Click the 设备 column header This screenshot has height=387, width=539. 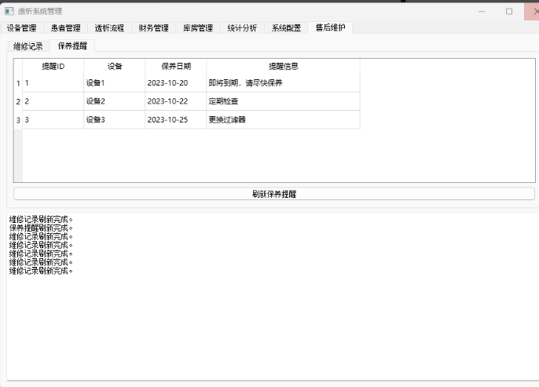point(115,66)
